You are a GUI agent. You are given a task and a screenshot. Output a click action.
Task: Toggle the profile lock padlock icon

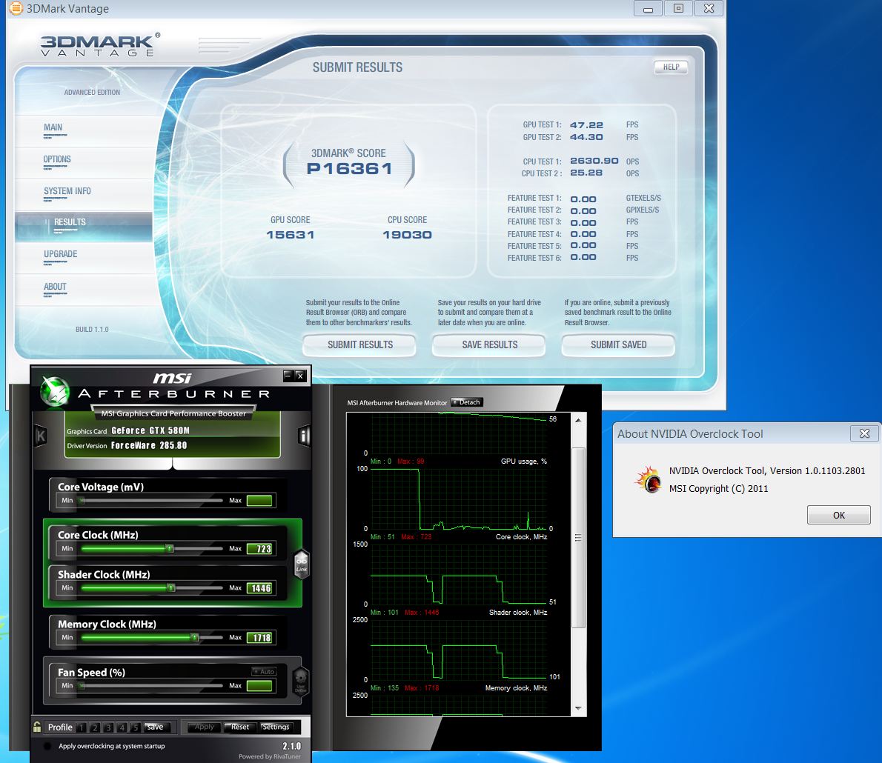[x=37, y=727]
